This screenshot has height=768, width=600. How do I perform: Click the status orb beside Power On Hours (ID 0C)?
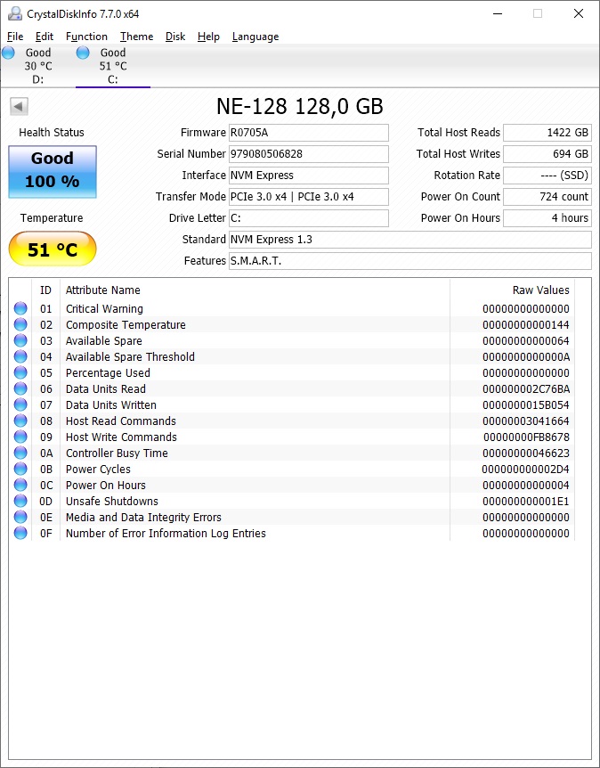pyautogui.click(x=20, y=485)
